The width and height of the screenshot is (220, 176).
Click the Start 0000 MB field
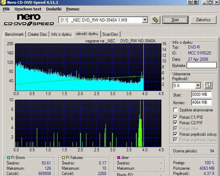click(x=201, y=94)
